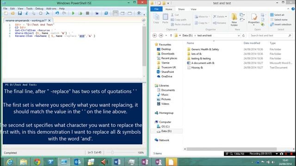This screenshot has height=166, width=296.
Task: Cut selection with the scissors toolbar icon
Action: 27,13
